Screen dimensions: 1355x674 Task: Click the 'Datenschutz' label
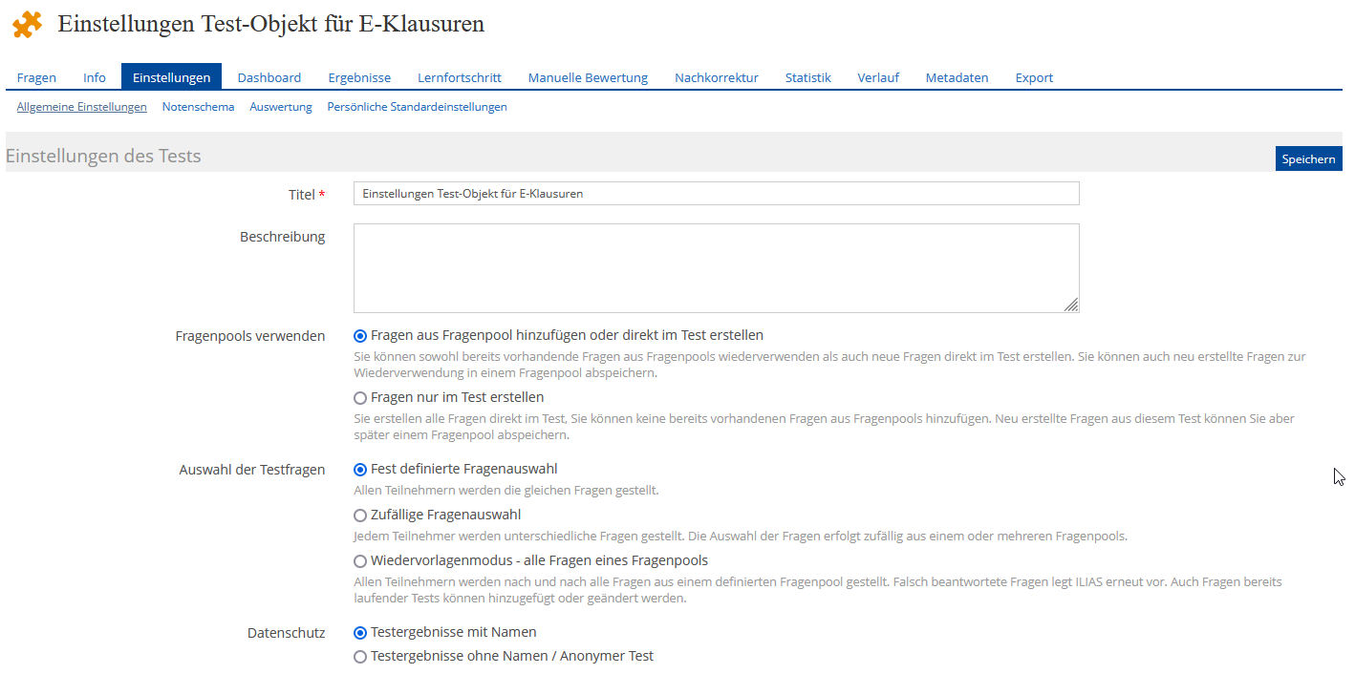click(287, 633)
